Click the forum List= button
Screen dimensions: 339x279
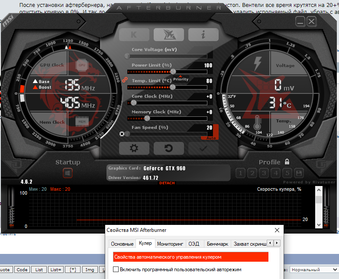coord(56,270)
